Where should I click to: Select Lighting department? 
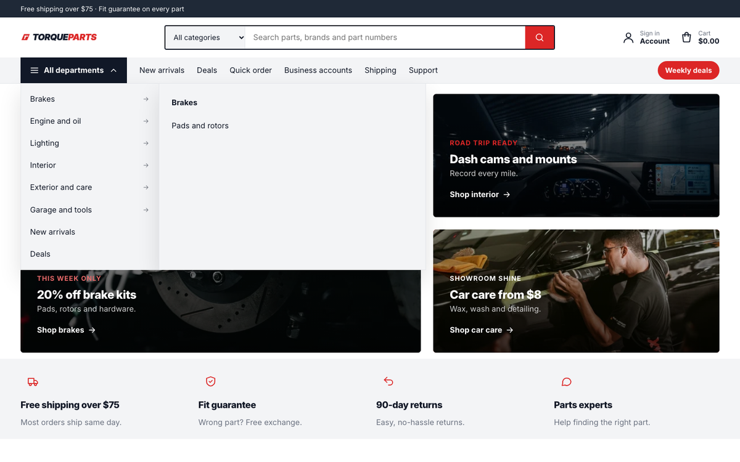pos(90,144)
